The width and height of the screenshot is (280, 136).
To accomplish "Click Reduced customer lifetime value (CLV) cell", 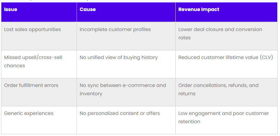I will (x=226, y=64).
